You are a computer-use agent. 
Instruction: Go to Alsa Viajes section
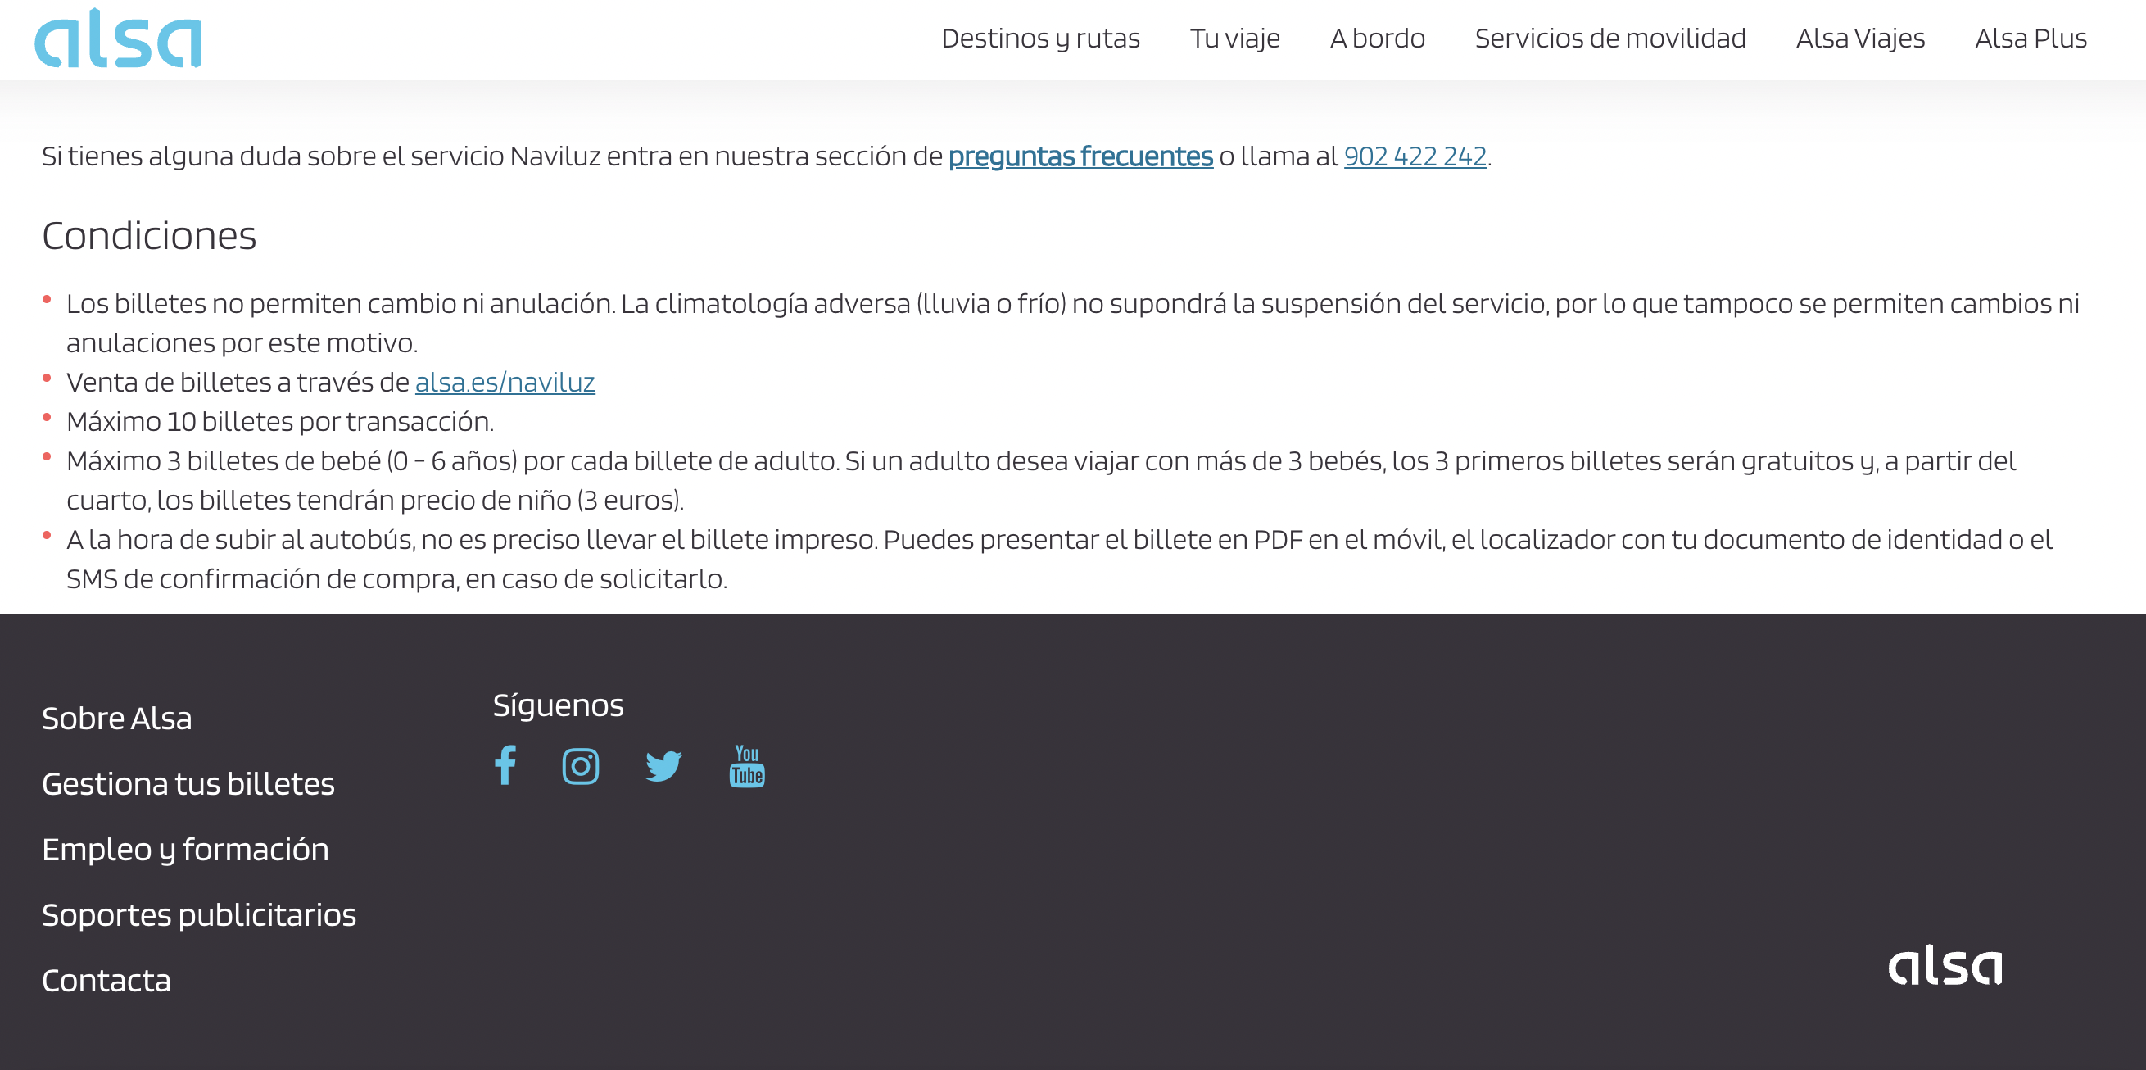[1859, 39]
